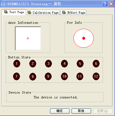Image resolution: width=115 pixels, height=116 pixels.
Task: Click the 'Pov Info' group label
Action: [74, 23]
